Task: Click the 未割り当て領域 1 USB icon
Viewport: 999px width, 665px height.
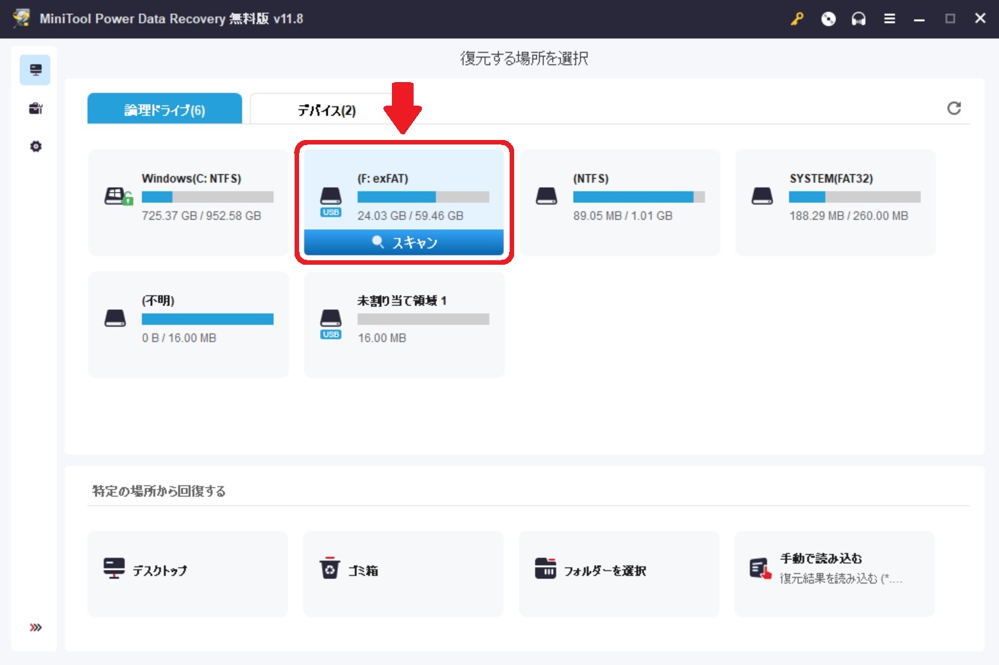Action: 331,324
